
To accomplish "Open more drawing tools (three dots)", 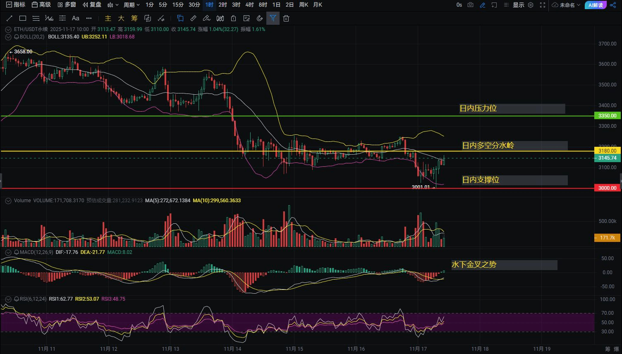I will click(x=89, y=18).
